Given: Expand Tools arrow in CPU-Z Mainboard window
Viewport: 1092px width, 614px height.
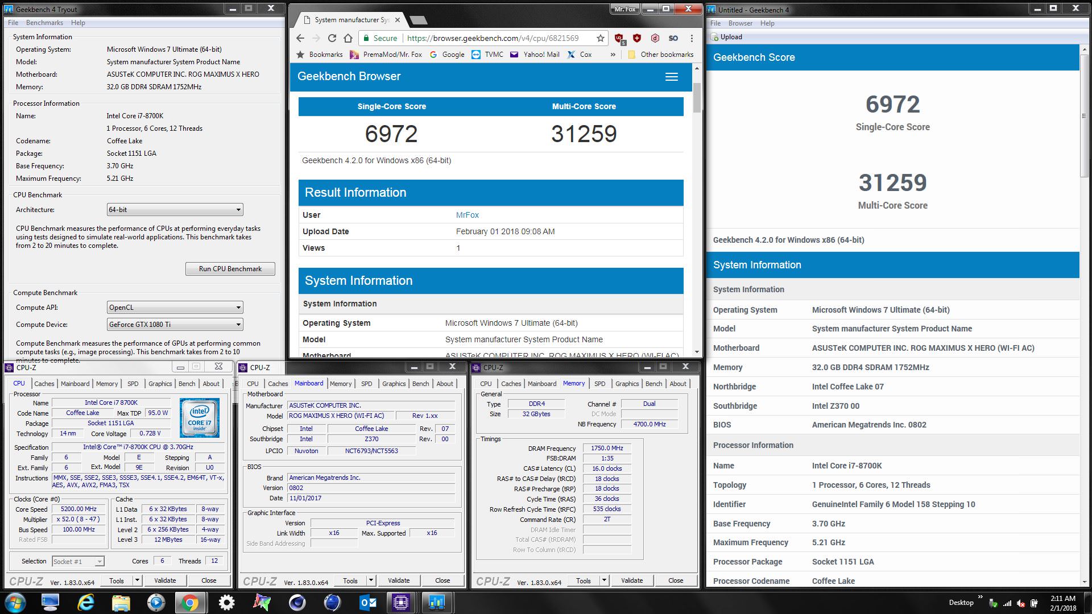Looking at the screenshot, I should click(x=371, y=580).
